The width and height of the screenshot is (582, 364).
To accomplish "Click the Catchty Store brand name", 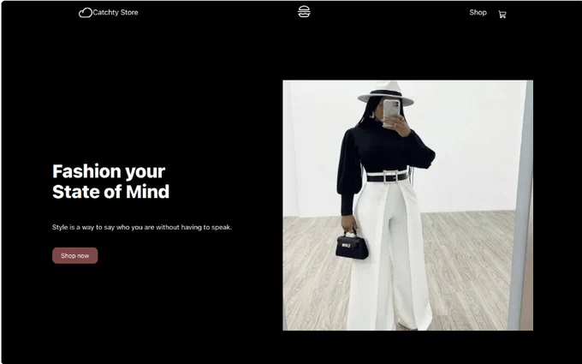I will pos(116,12).
